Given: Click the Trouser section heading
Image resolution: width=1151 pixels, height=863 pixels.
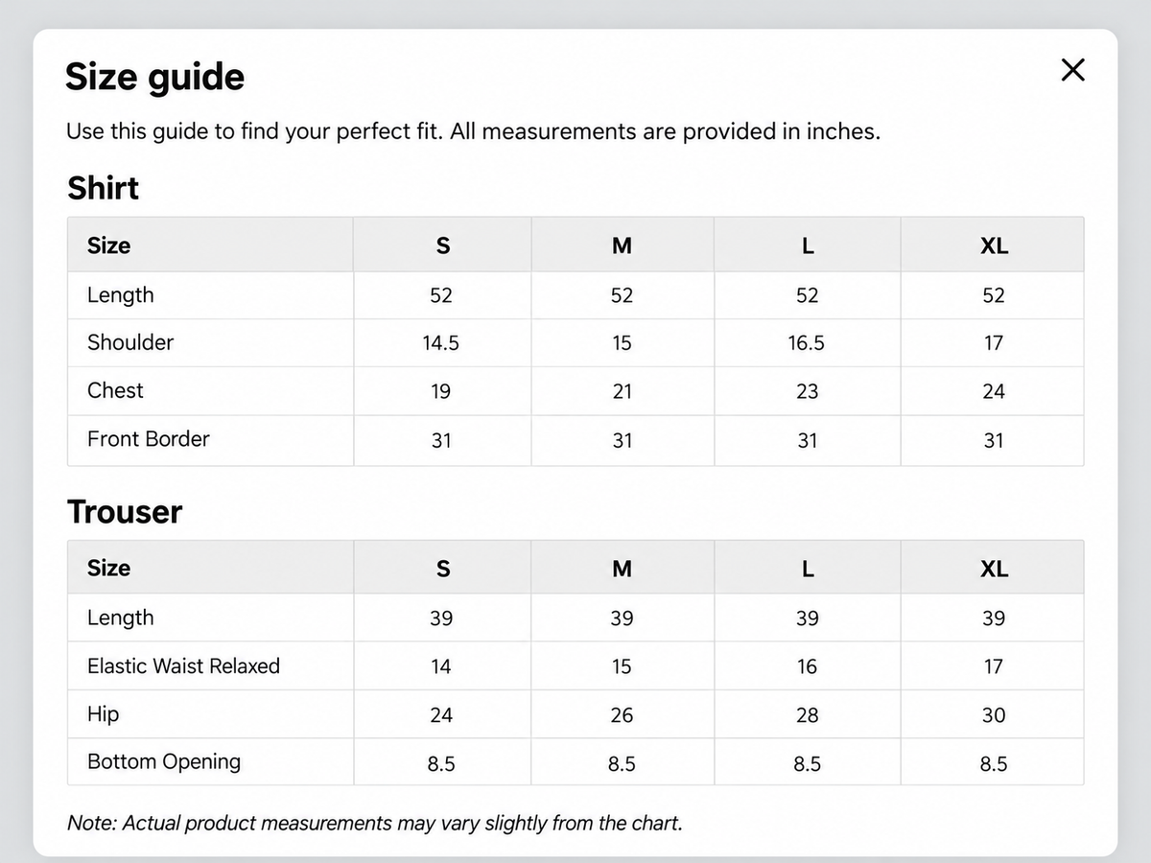Looking at the screenshot, I should pos(124,512).
